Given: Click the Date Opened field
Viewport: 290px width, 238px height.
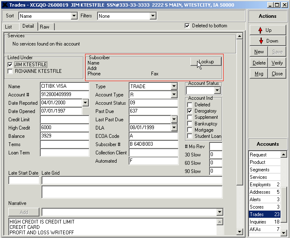Looking at the screenshot, I should [61, 111].
